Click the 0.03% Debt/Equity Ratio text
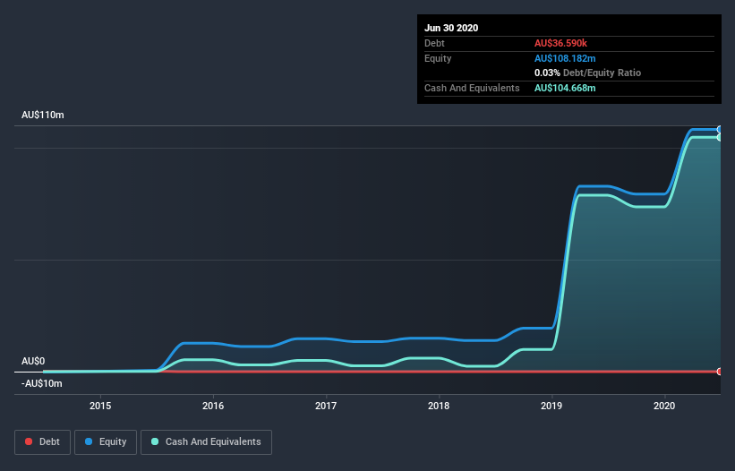 (588, 73)
